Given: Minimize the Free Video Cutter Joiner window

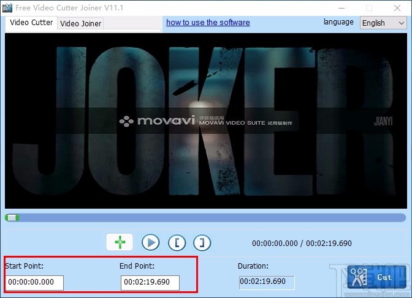Looking at the screenshot, I should [x=341, y=8].
